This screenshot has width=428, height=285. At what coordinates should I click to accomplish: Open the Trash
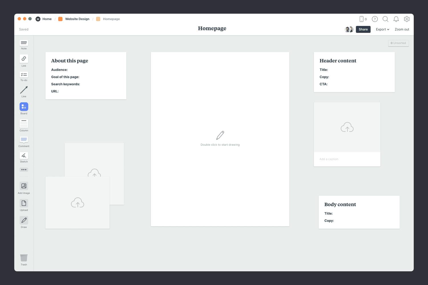tap(24, 258)
